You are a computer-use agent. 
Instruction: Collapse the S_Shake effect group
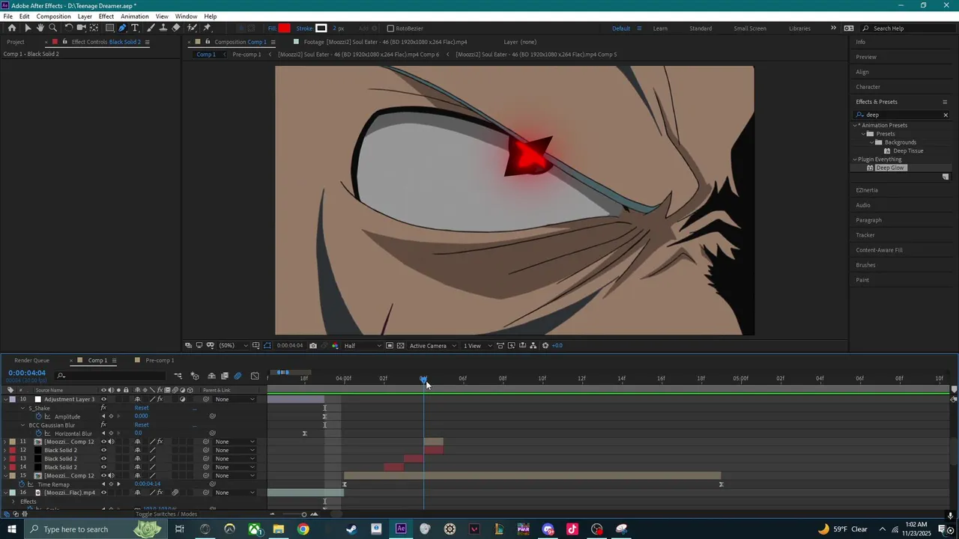click(22, 408)
